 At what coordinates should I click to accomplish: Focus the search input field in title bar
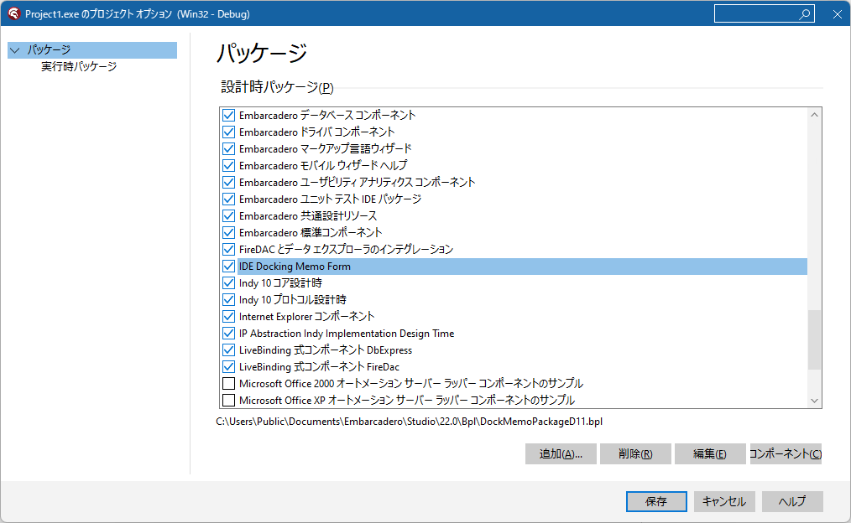pyautogui.click(x=765, y=14)
